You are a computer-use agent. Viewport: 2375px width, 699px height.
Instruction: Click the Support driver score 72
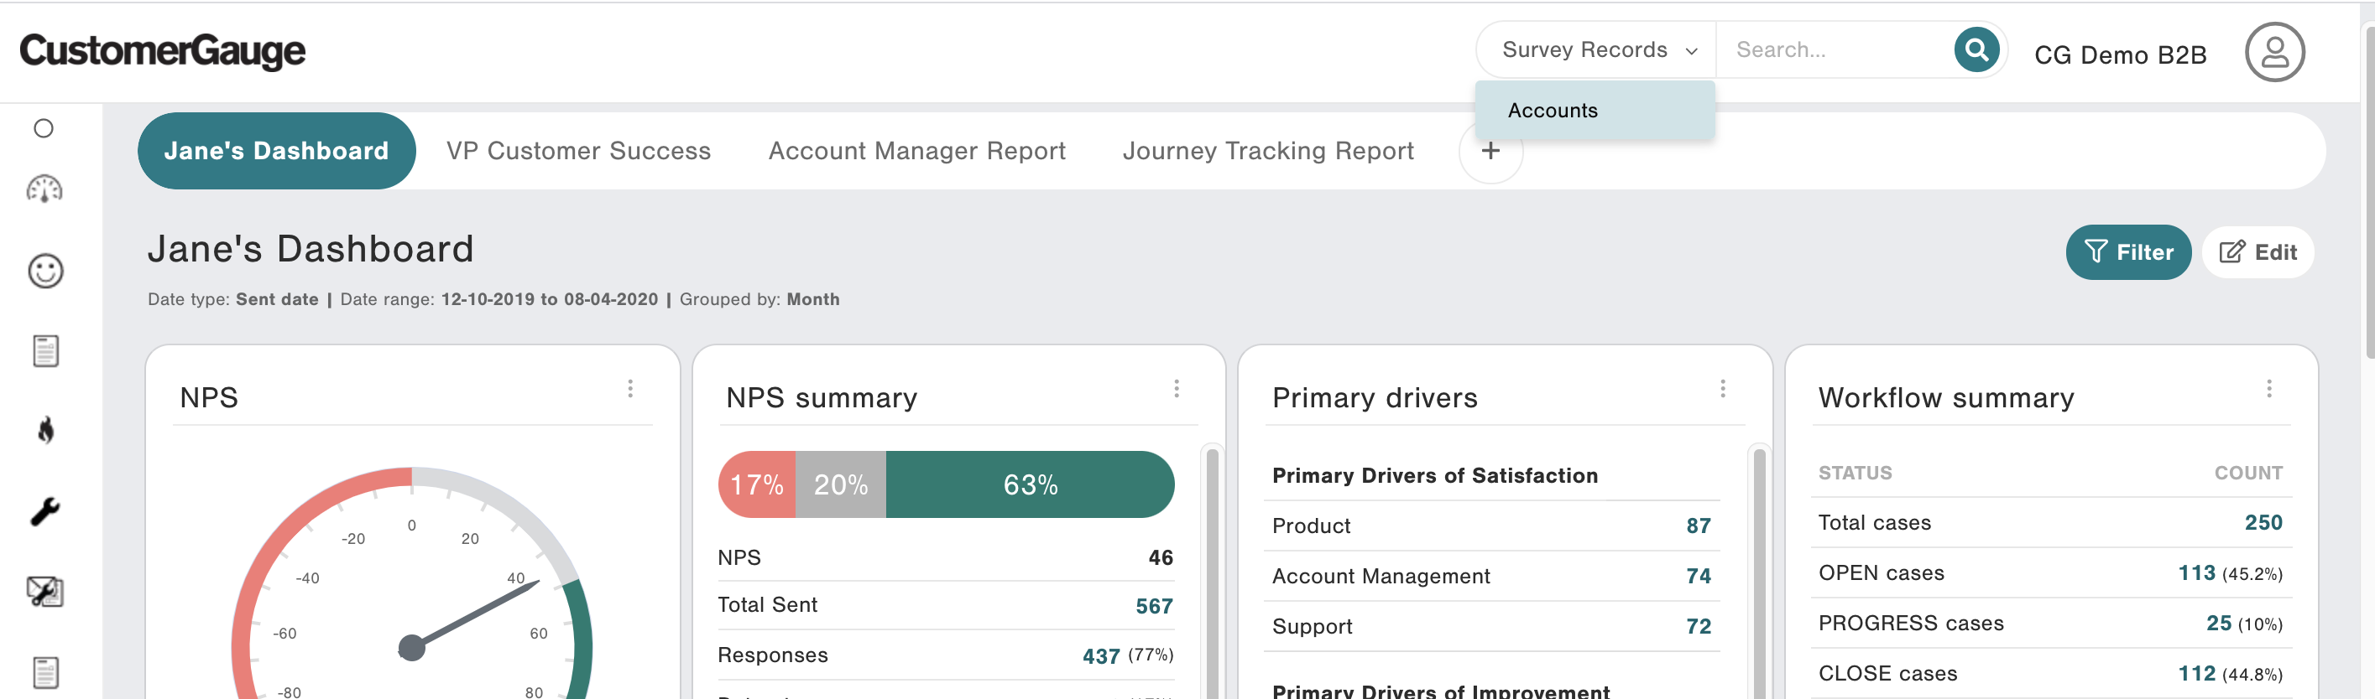(x=1699, y=626)
